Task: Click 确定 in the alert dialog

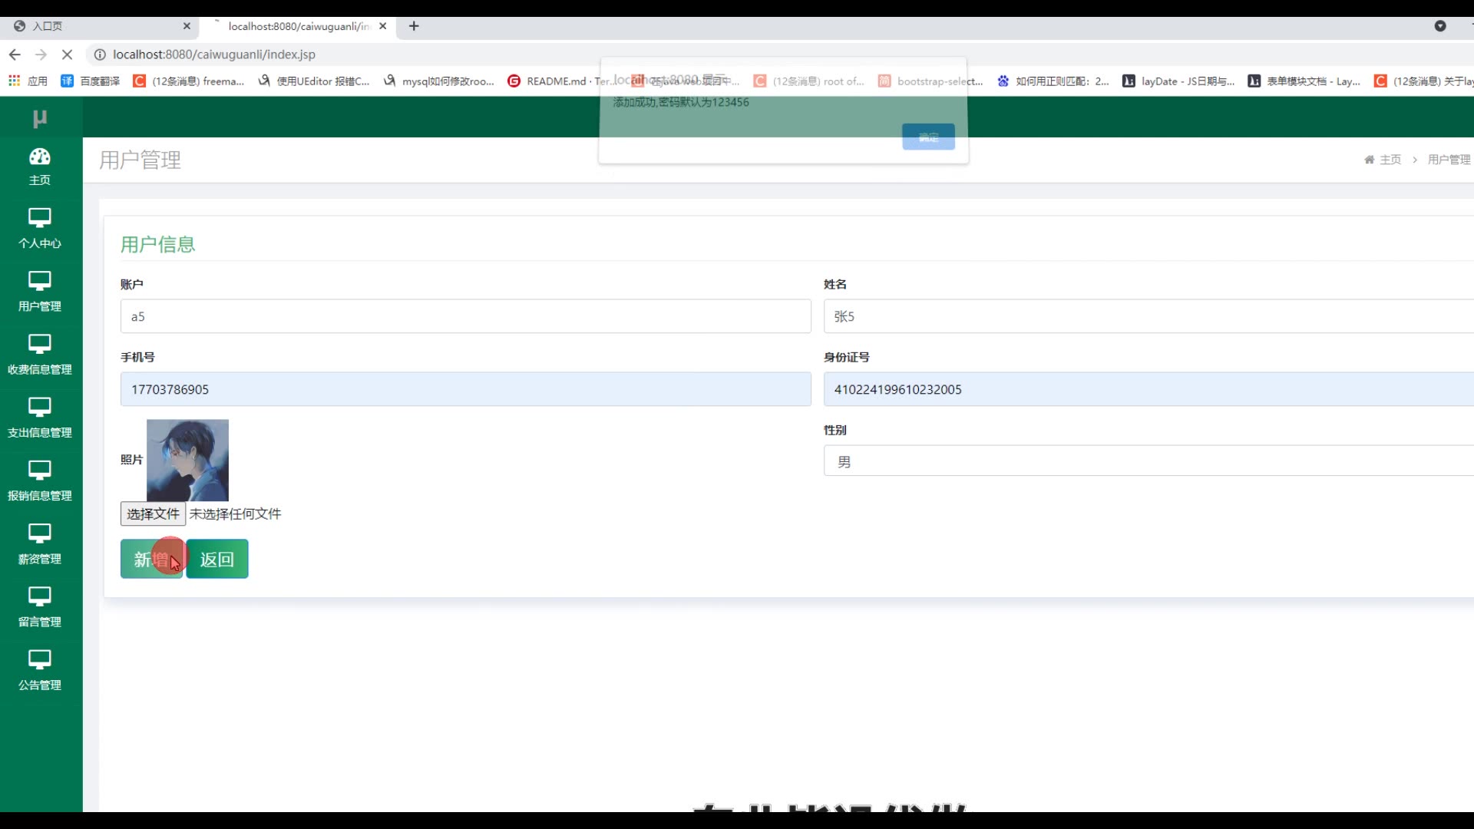Action: 928,137
